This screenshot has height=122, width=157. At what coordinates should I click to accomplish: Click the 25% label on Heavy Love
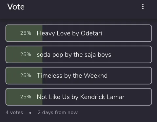pyautogui.click(x=26, y=33)
